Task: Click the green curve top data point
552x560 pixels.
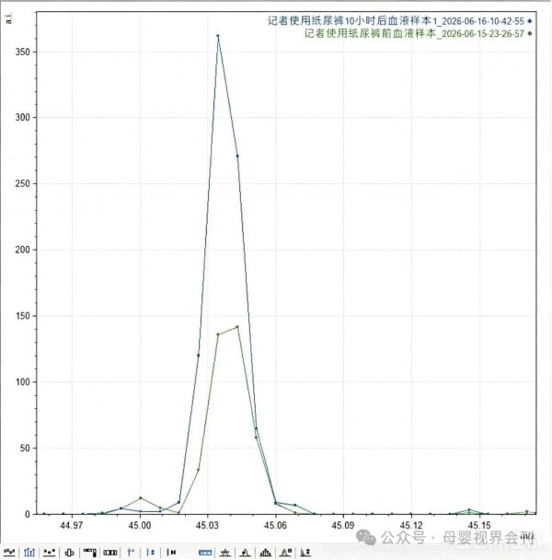Action: click(x=237, y=326)
